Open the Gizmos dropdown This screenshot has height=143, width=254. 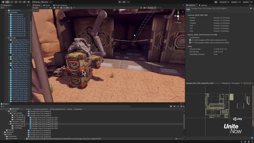(152, 8)
